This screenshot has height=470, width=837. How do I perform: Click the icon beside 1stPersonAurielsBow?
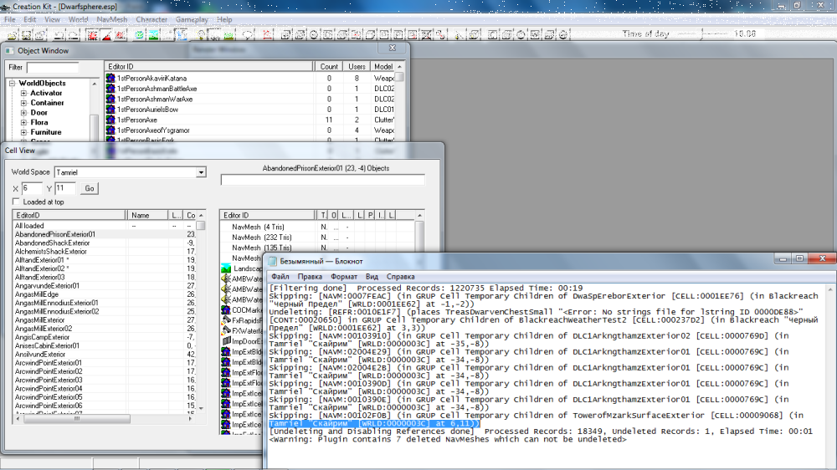point(110,110)
